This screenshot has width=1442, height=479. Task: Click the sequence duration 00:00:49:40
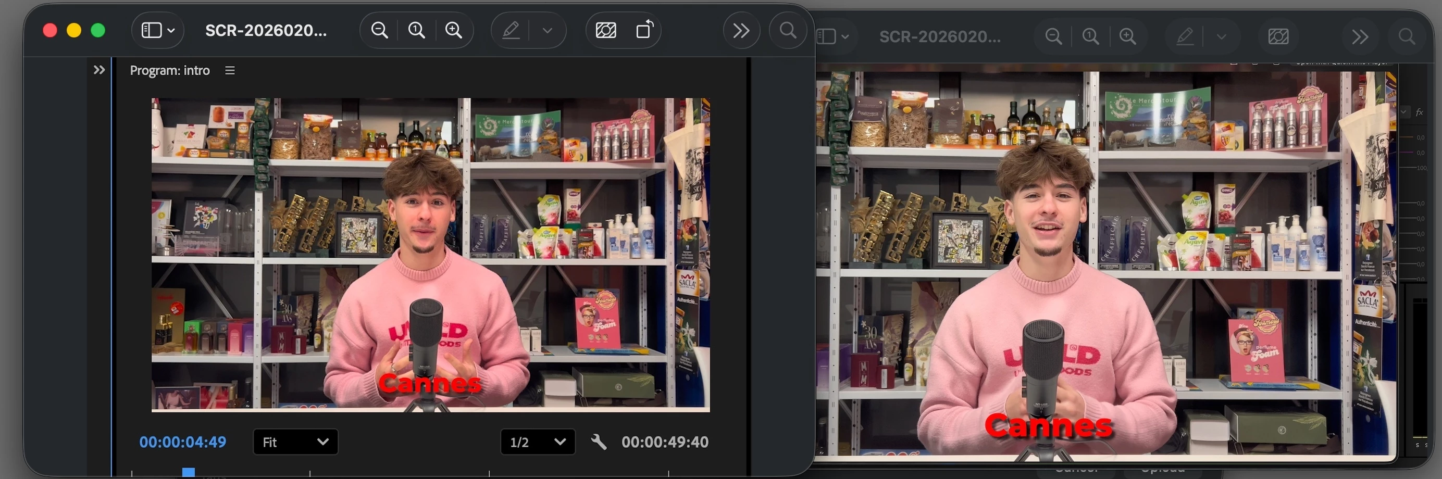click(664, 442)
